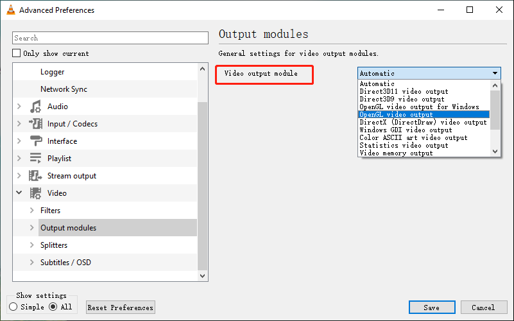Expand the Audio tree section
This screenshot has width=514, height=321.
[19, 106]
